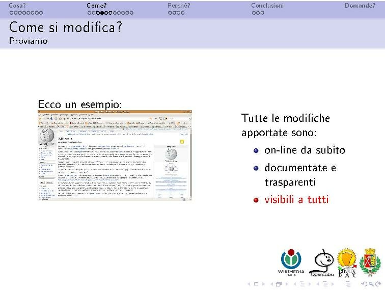Select the middle circle under Conclusioni
The height and width of the screenshot is (290, 385).
pos(258,13)
